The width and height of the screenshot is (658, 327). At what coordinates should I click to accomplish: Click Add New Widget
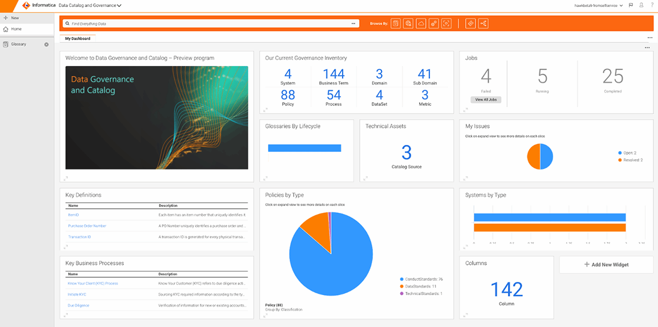point(606,265)
